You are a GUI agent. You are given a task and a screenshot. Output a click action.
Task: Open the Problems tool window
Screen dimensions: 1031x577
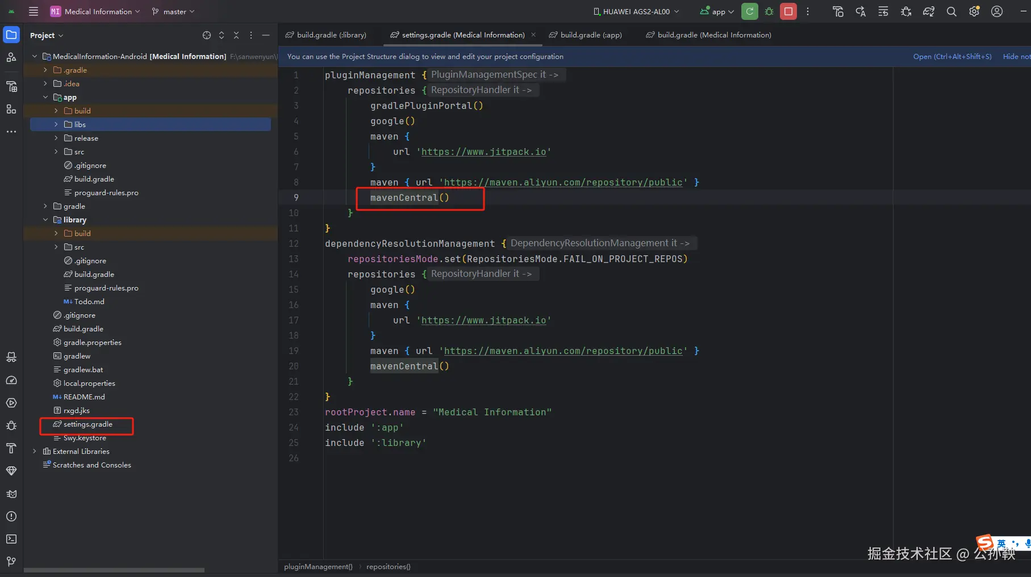click(x=11, y=516)
